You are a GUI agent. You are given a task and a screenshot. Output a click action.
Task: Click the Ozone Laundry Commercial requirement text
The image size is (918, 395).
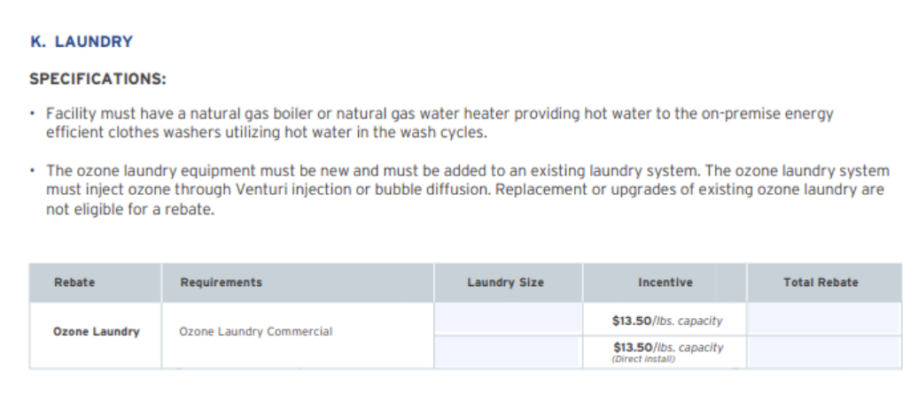[255, 332]
